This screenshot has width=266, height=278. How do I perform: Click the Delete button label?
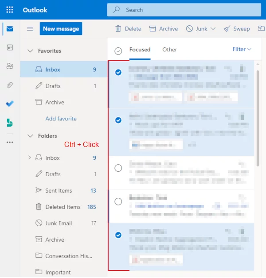click(133, 29)
